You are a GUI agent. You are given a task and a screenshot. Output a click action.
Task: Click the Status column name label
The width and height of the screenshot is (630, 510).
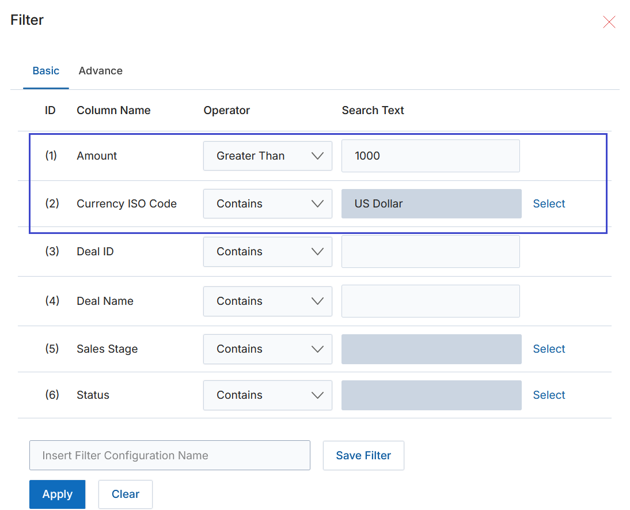(93, 395)
